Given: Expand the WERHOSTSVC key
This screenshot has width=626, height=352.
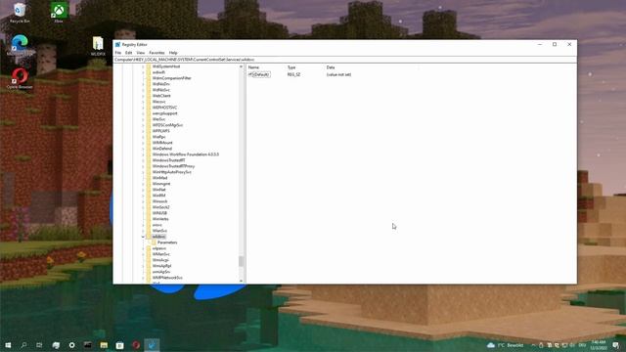Looking at the screenshot, I should [143, 108].
